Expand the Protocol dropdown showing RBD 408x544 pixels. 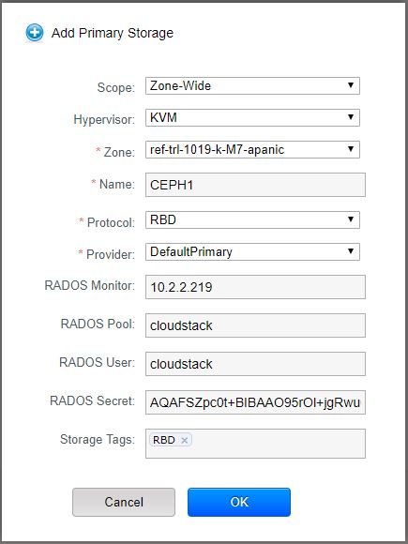[x=252, y=219]
